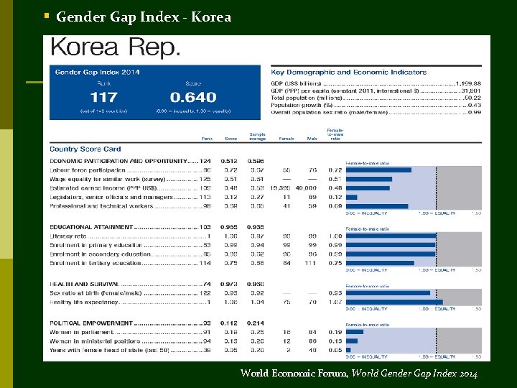Click 'Key Demographic and Economic Indicators' heading

pos(348,73)
